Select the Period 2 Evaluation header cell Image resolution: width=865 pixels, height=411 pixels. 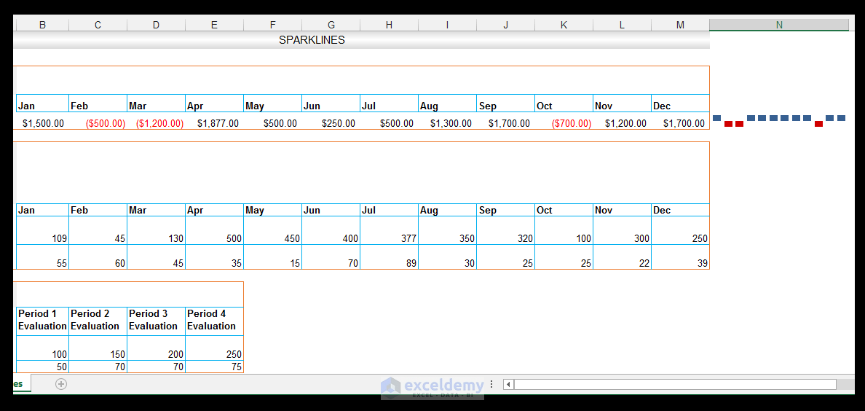98,321
